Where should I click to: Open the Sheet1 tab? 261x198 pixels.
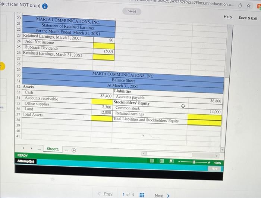(53, 149)
